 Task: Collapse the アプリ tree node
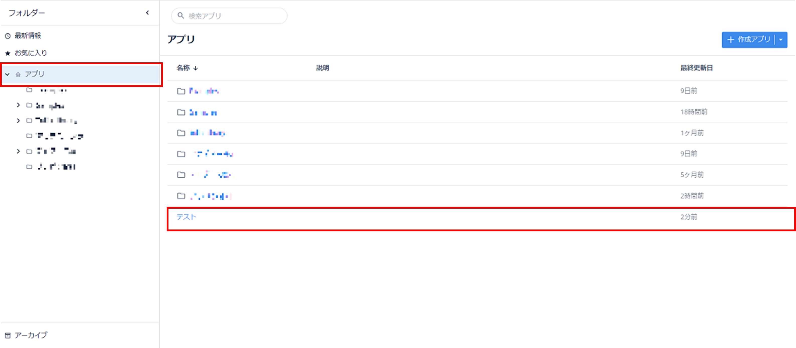click(x=8, y=74)
